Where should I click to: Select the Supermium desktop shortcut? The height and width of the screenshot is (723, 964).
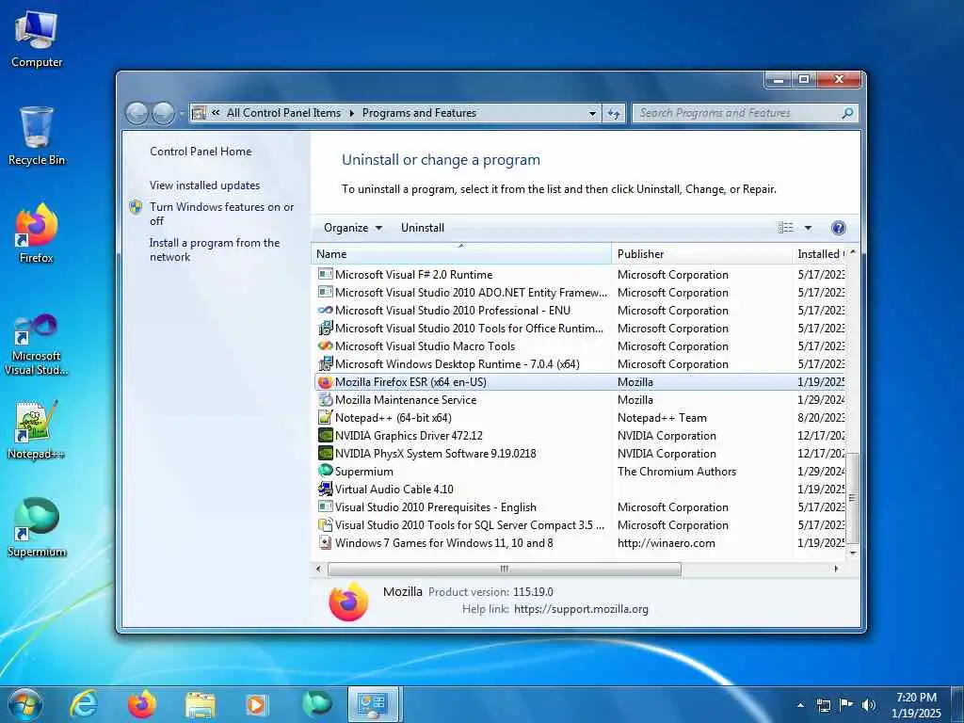tap(37, 527)
